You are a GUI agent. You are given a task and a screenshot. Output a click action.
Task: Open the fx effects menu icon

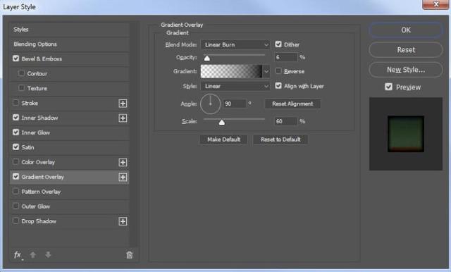click(x=18, y=255)
